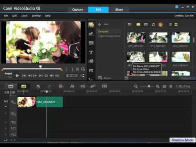Select Triple Scoop Music folder
Image resolution: width=196 pixels, height=147 pixels.
coord(109,36)
